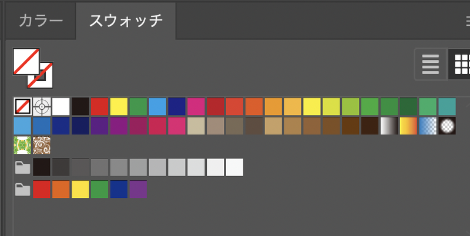Select the None swatch in the grid
The image size is (470, 236).
click(x=22, y=107)
